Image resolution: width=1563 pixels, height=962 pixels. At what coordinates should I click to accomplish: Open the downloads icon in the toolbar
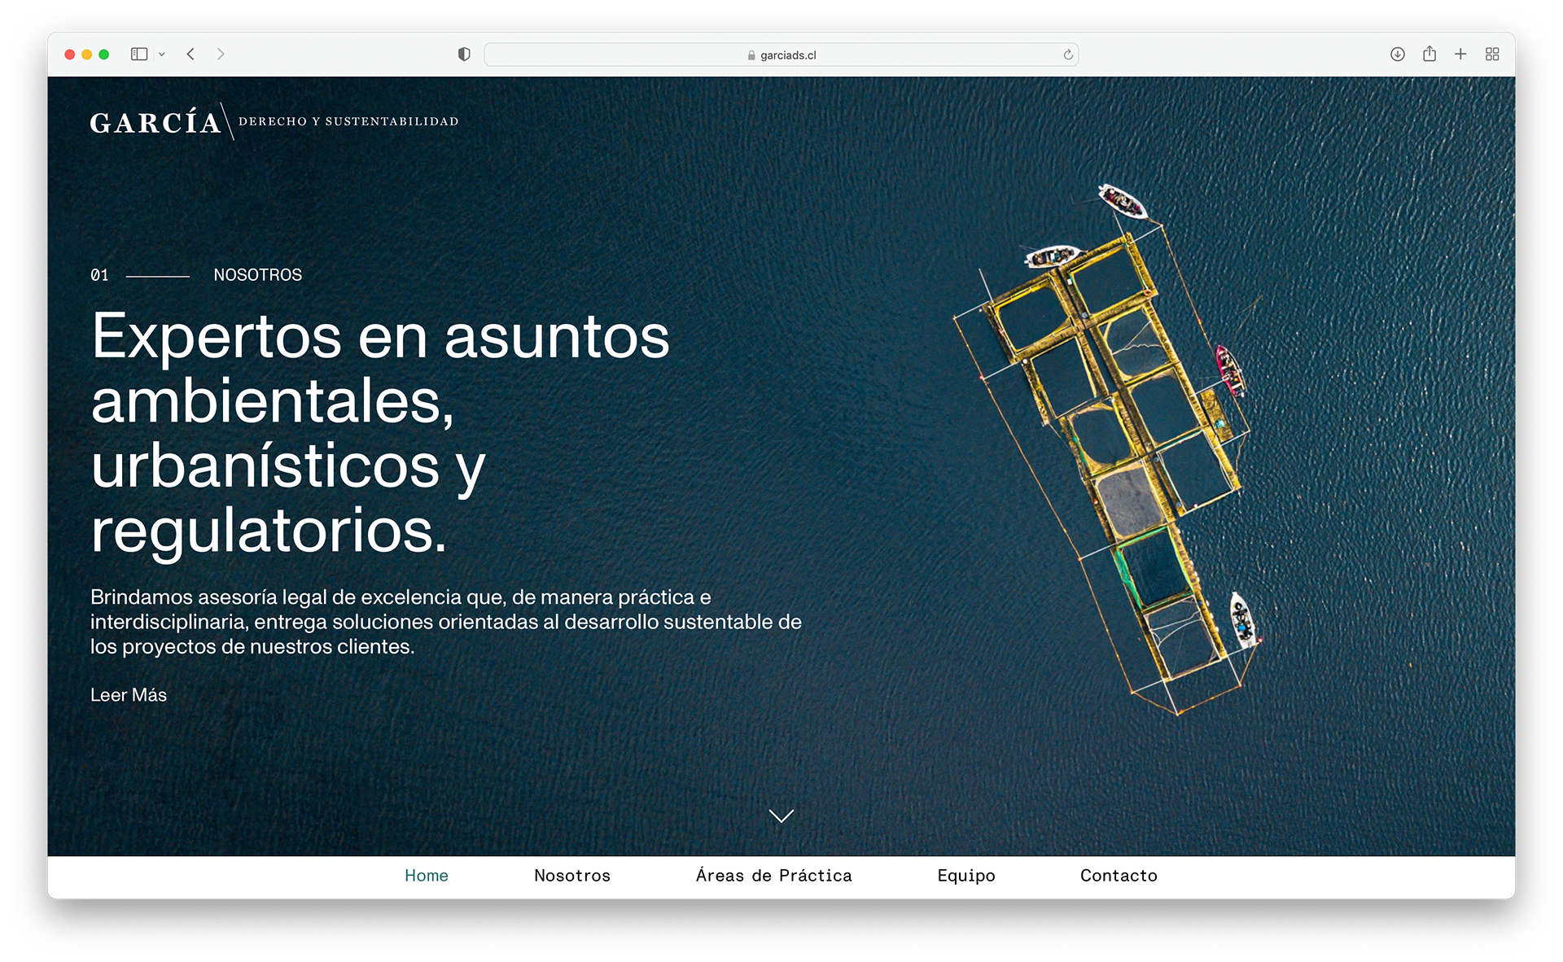pyautogui.click(x=1398, y=55)
